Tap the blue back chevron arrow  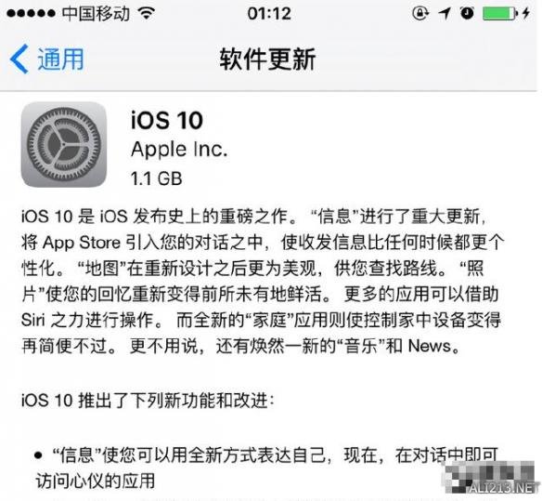[19, 59]
